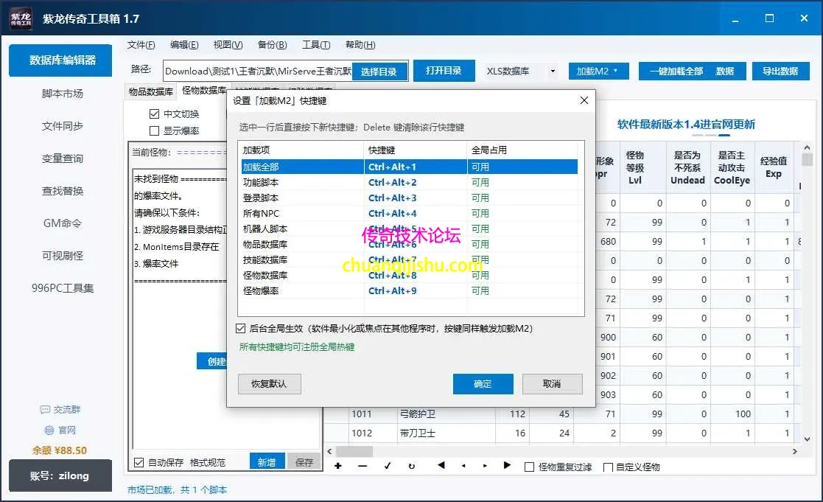The height and width of the screenshot is (502, 823).
Task: Open 查找替换 in sidebar
Action: [x=63, y=191]
